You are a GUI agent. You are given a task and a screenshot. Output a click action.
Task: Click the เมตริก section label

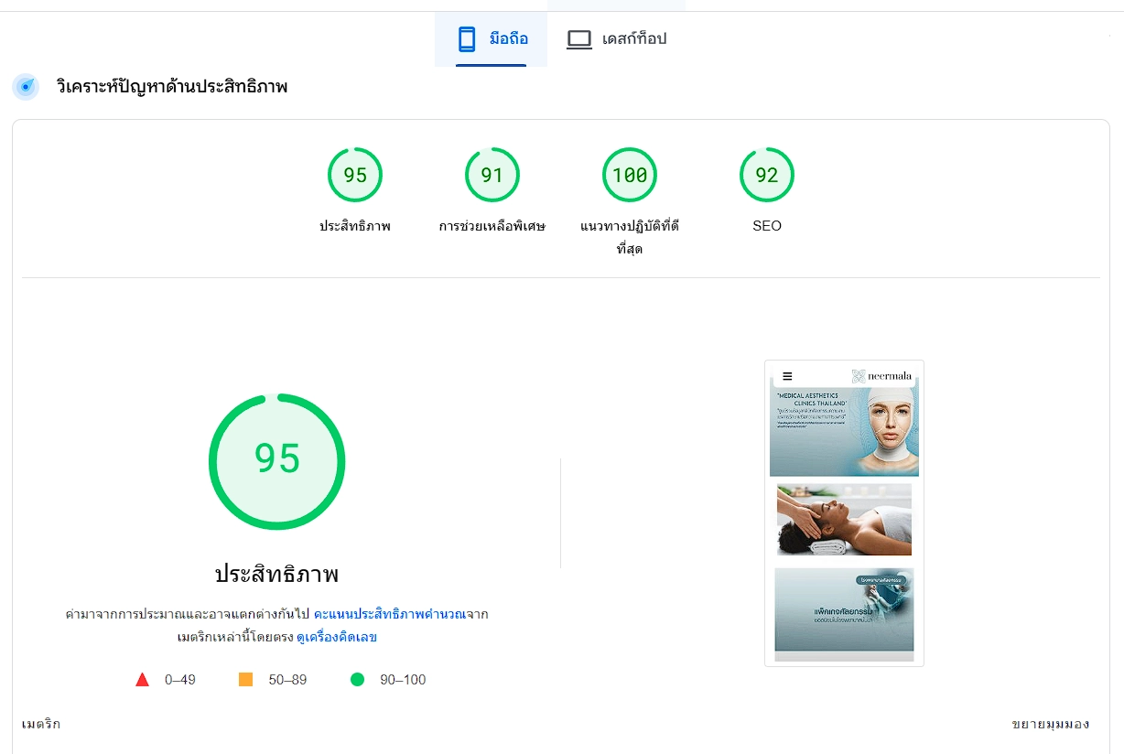click(x=41, y=724)
